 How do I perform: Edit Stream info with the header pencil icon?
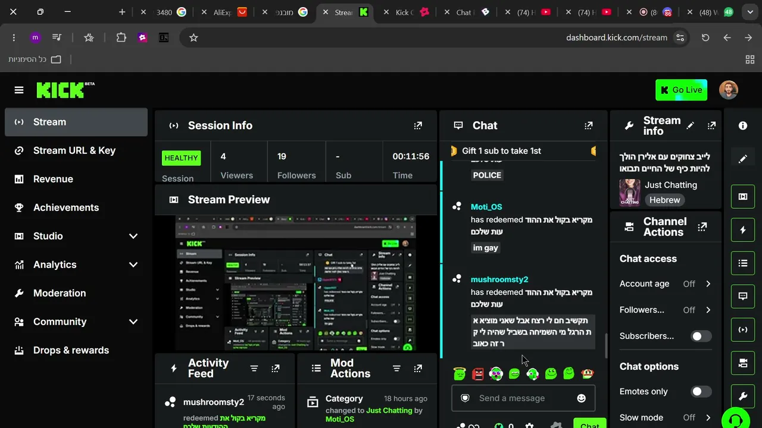pos(691,125)
